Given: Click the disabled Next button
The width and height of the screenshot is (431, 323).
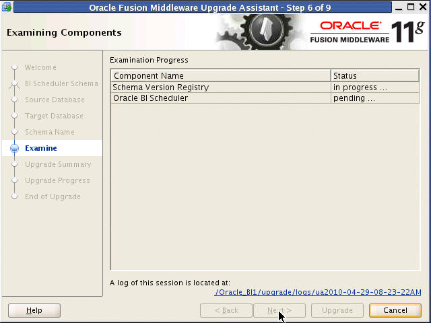Looking at the screenshot, I should (279, 310).
